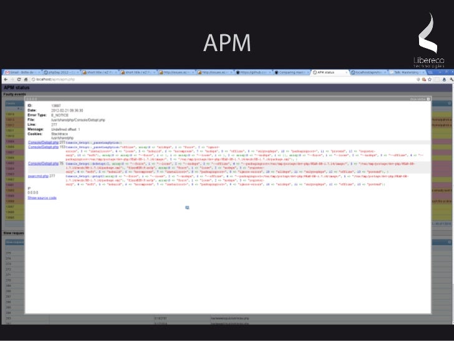Click the E_NOTICE error type value

click(x=60, y=115)
